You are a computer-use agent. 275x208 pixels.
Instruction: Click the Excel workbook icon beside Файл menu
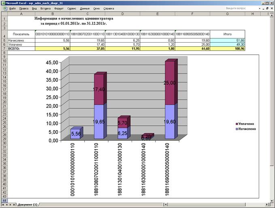(x=5, y=9)
